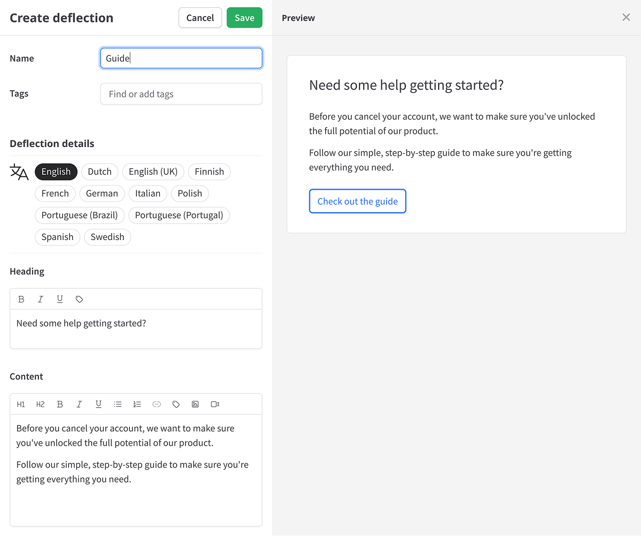Choose Portuguese (Brazil) language
The height and width of the screenshot is (536, 641).
[x=80, y=215]
